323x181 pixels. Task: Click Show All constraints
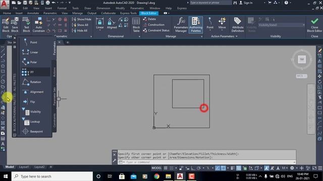point(80,25)
